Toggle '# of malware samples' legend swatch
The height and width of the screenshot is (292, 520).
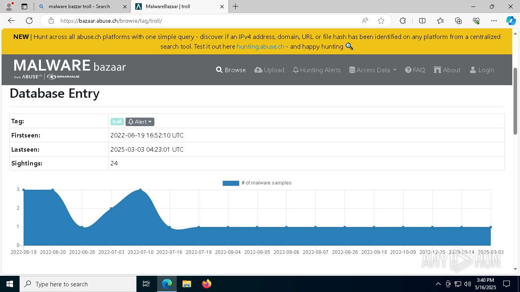(231, 183)
